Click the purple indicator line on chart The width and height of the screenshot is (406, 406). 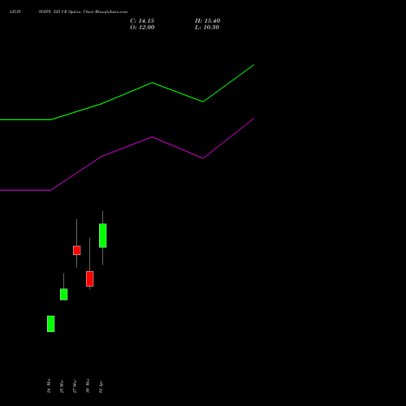(152, 137)
